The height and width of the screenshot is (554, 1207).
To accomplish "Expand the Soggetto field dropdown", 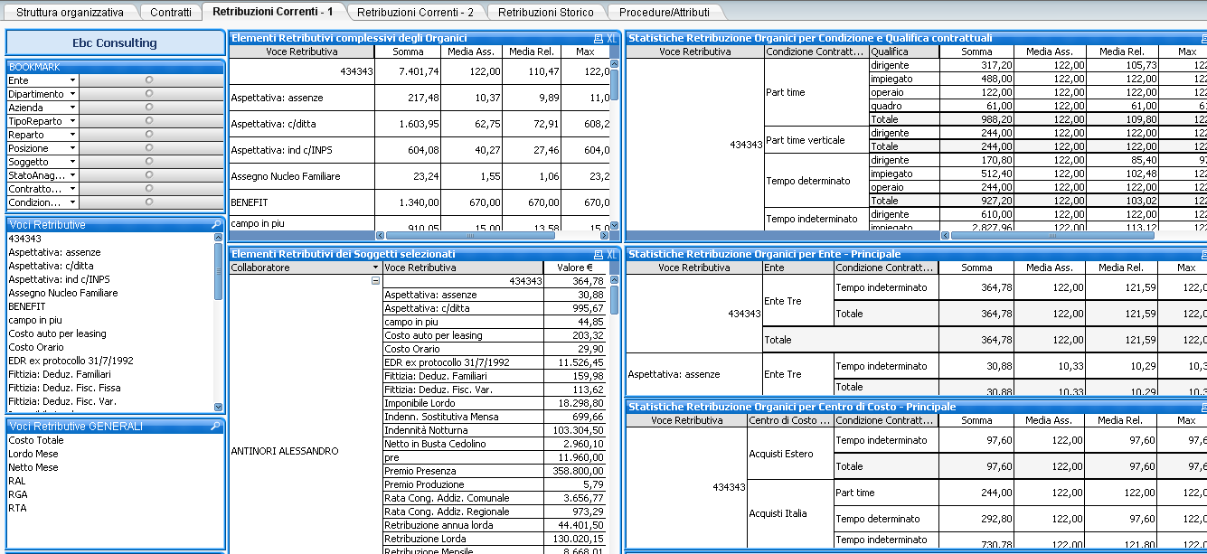I will (72, 162).
